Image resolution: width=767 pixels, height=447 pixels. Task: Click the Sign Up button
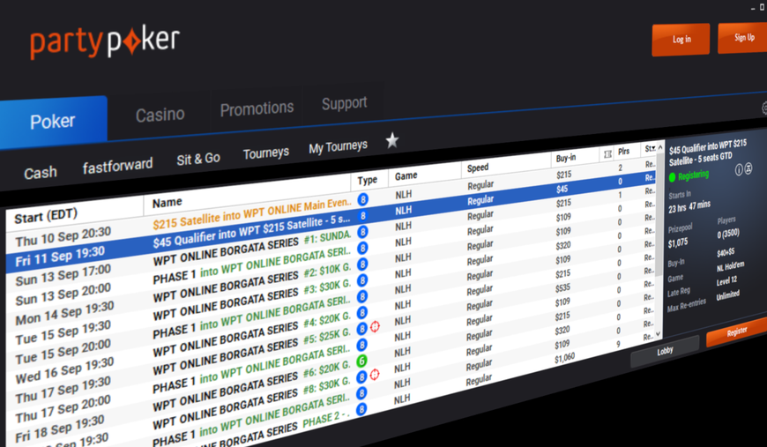[743, 37]
